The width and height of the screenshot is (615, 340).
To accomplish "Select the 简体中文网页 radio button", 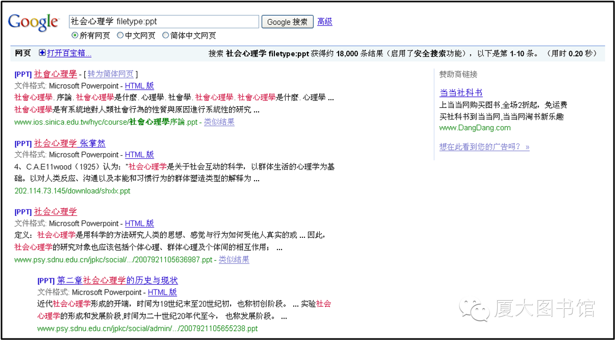I will pos(165,36).
